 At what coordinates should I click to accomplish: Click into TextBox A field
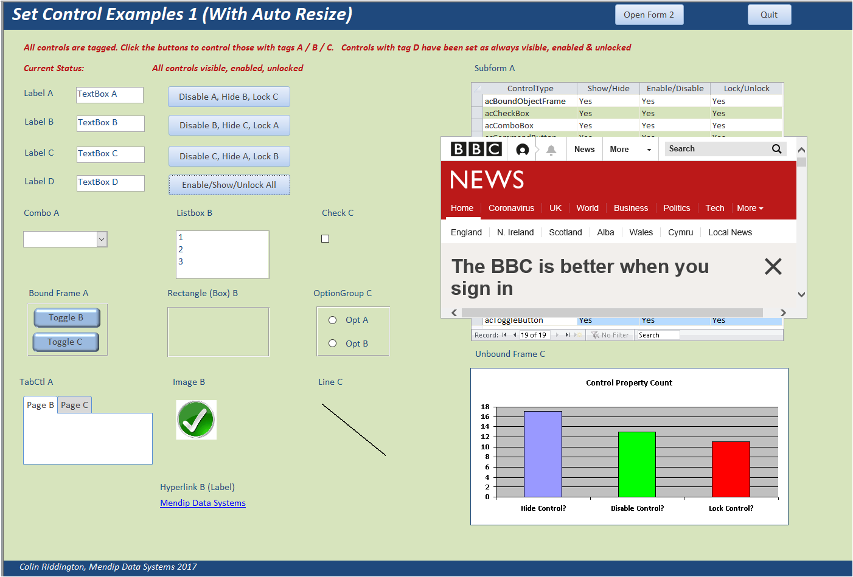[110, 95]
